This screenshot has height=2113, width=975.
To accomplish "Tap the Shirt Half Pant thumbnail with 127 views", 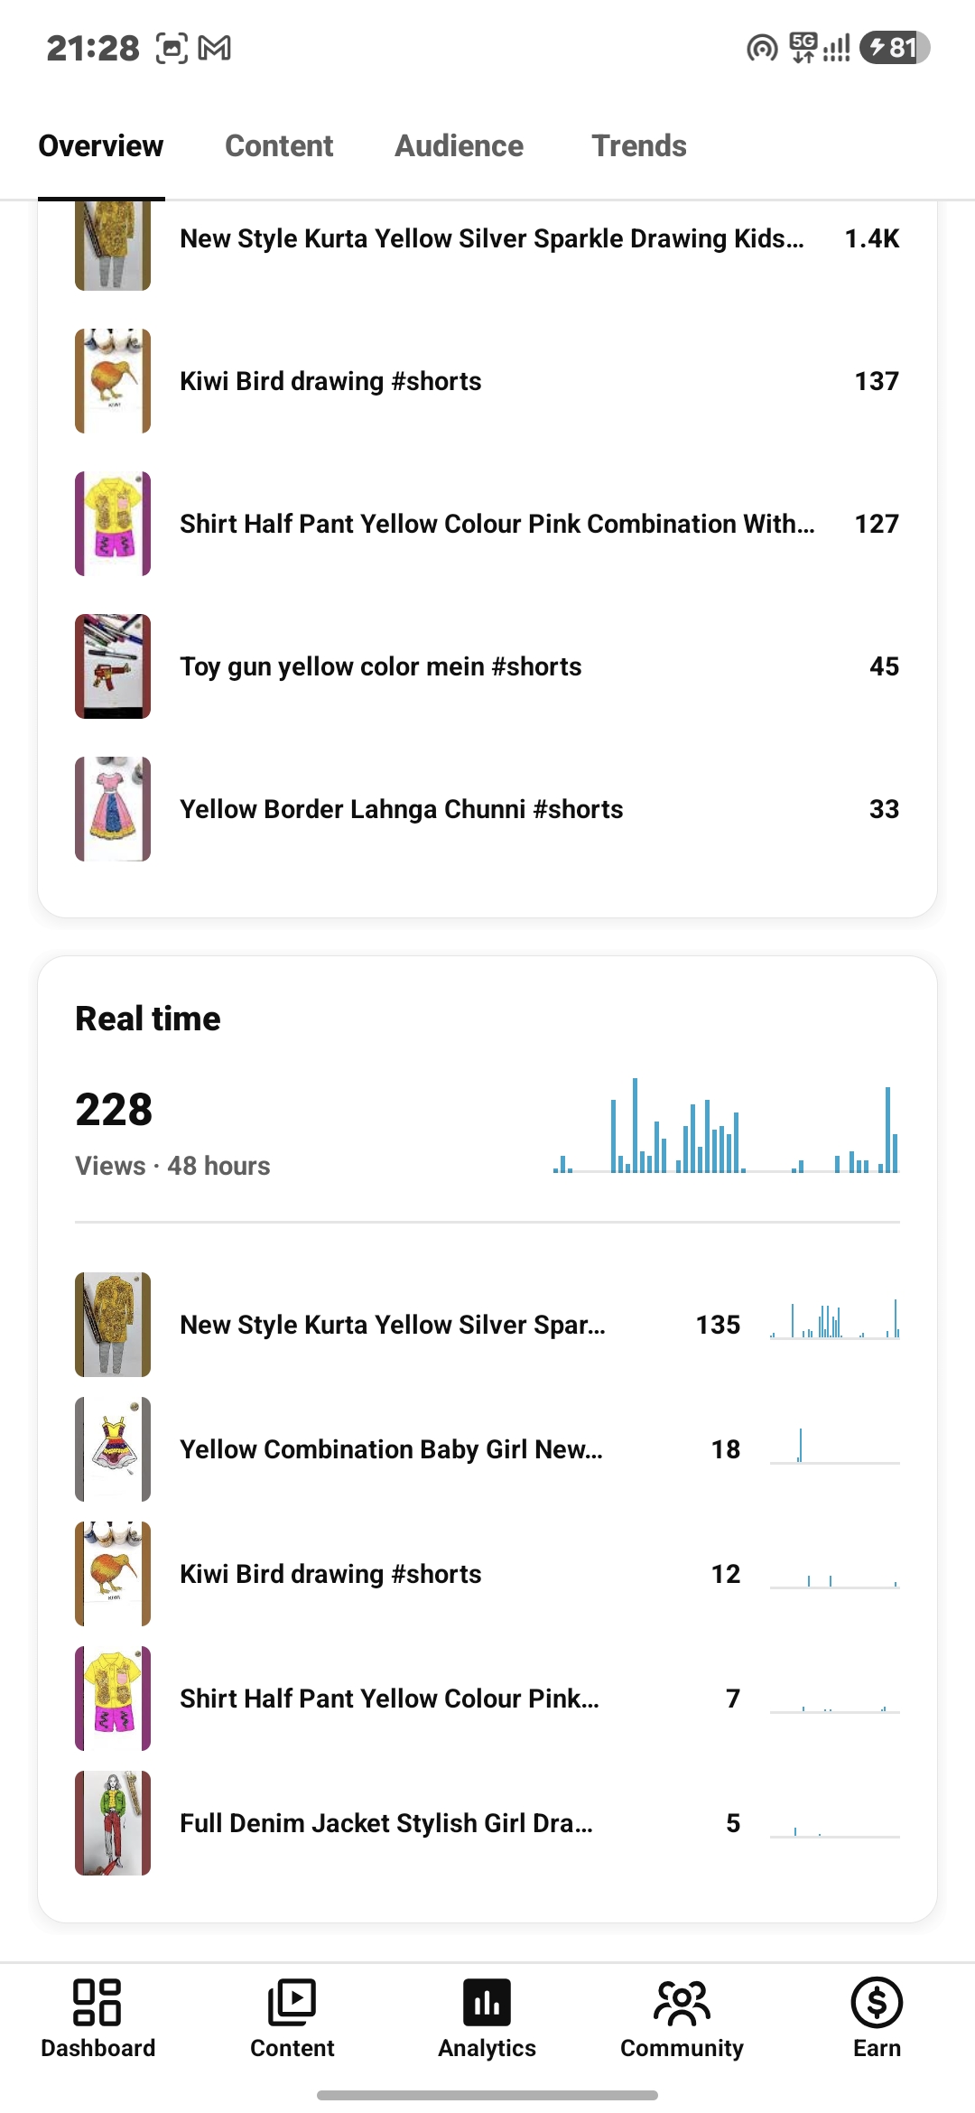I will coord(113,524).
